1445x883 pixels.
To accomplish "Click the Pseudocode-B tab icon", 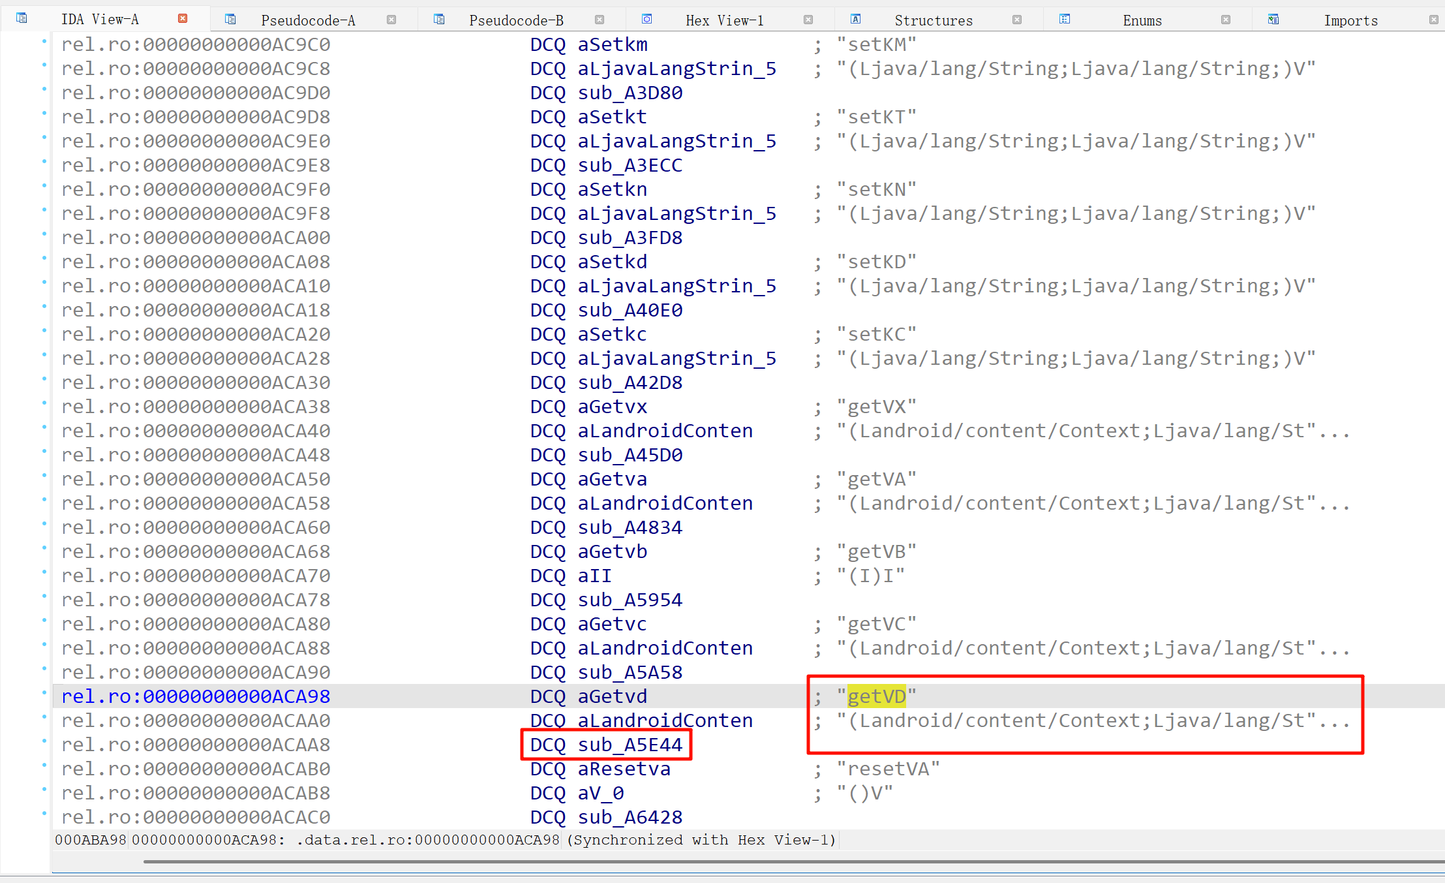I will pos(439,19).
